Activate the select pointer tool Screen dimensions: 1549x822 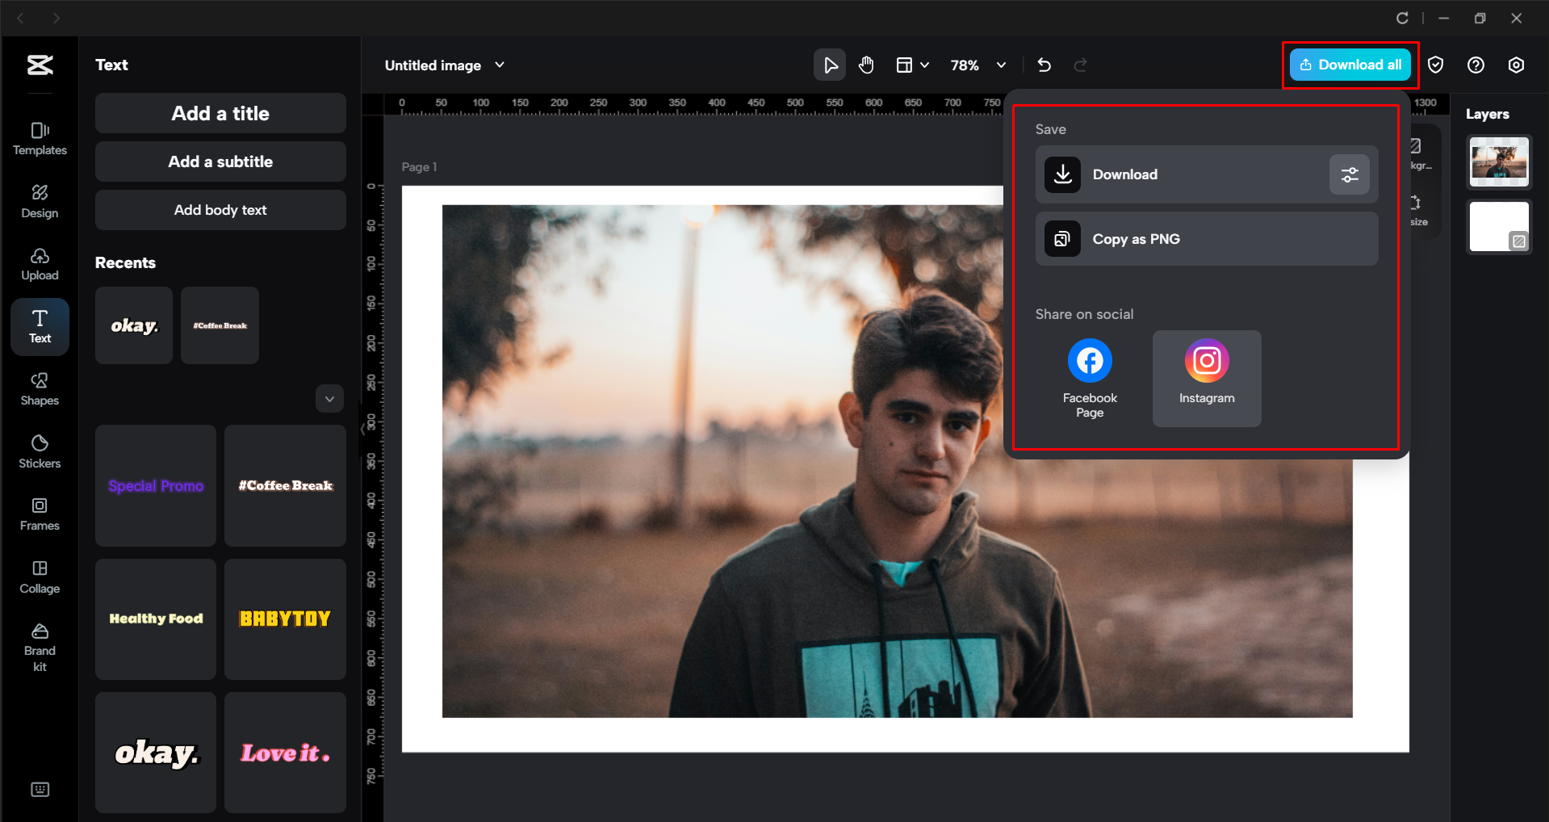(x=830, y=65)
